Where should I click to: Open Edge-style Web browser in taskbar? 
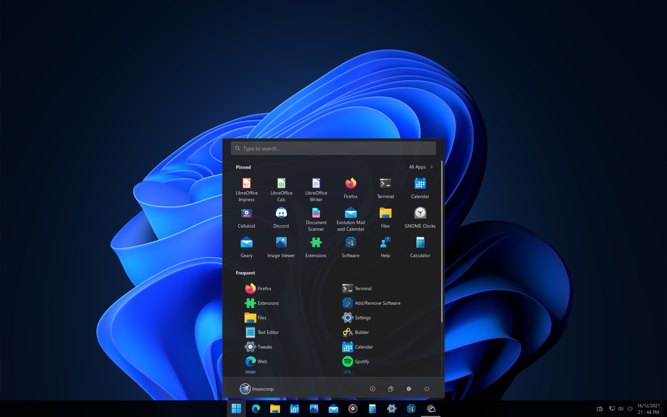click(256, 409)
